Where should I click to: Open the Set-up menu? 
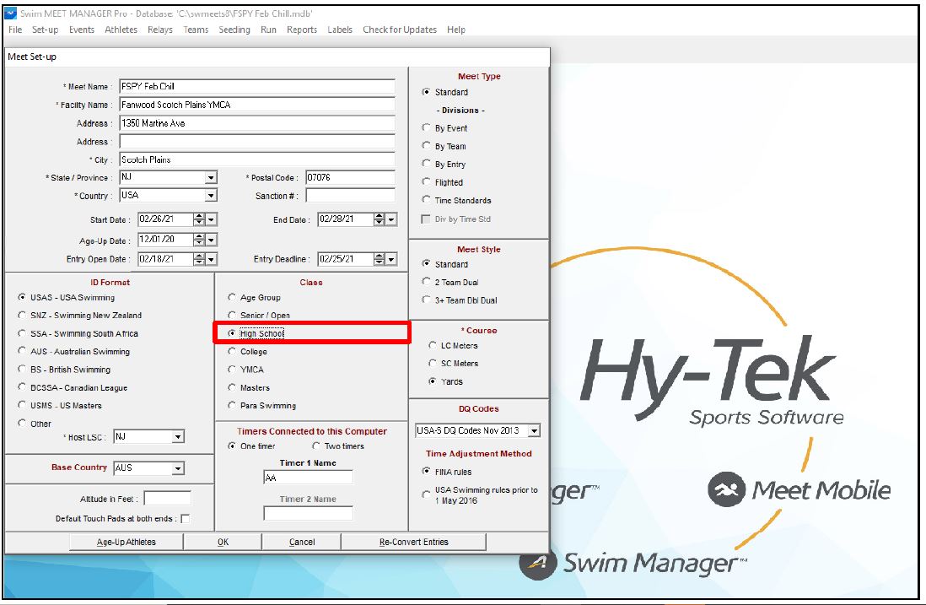pos(45,30)
